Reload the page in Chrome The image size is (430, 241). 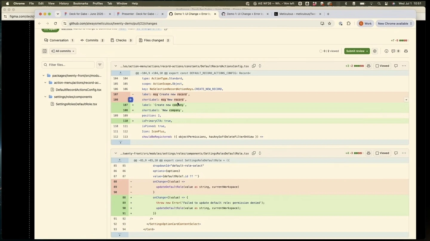(x=55, y=24)
